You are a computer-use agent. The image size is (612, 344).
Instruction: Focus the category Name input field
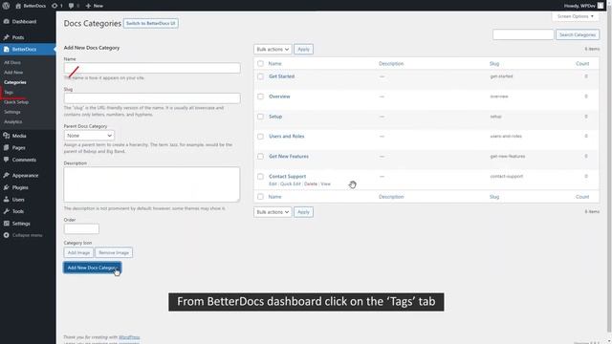pos(152,68)
